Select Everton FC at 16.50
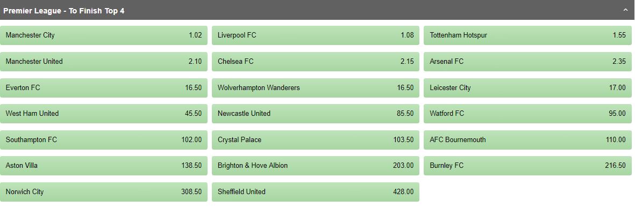Viewport: 635px width, 207px height. tap(104, 88)
